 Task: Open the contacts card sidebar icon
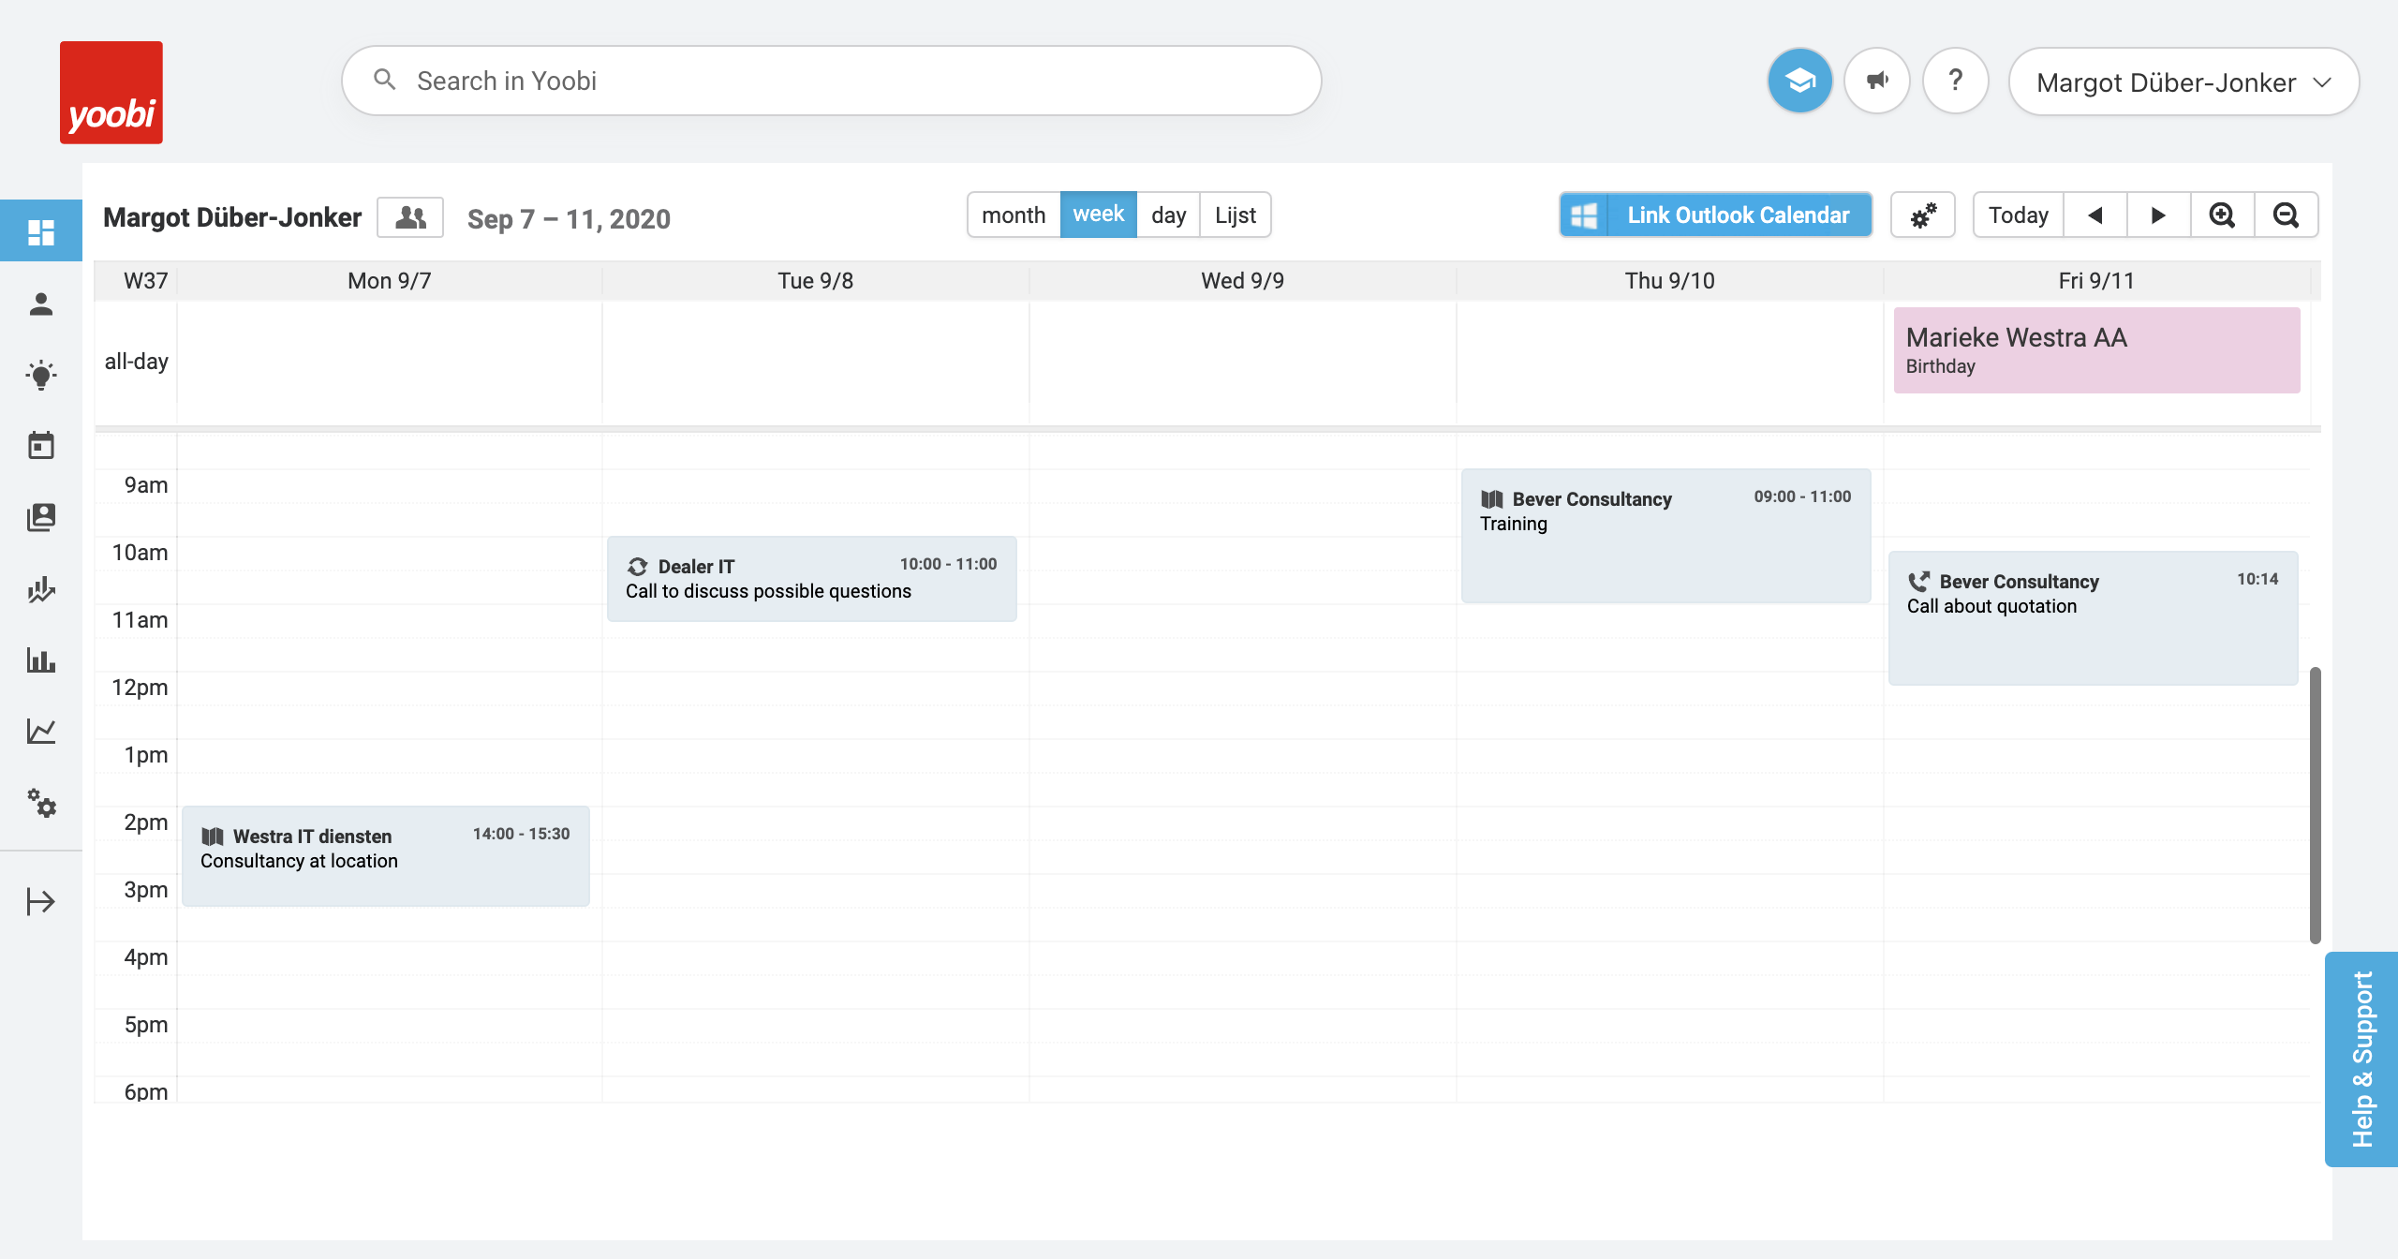(x=41, y=517)
